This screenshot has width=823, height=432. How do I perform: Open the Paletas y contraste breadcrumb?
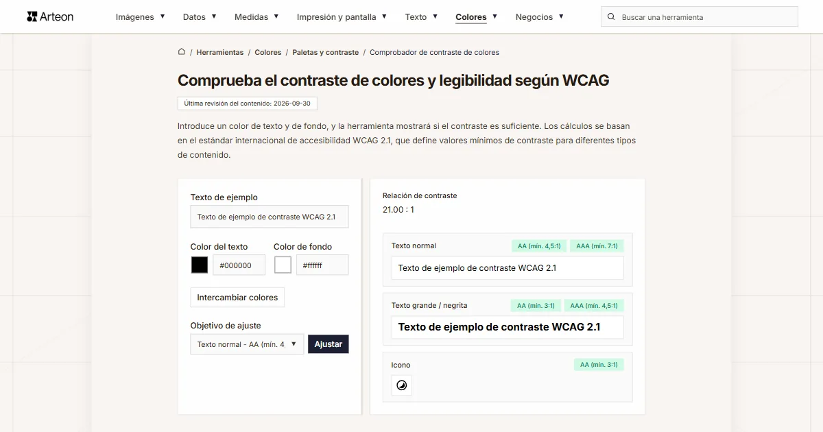325,52
